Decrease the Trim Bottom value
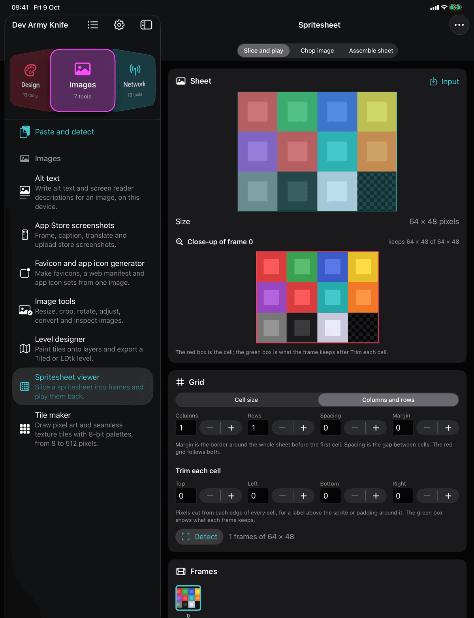The image size is (474, 618). 355,496
